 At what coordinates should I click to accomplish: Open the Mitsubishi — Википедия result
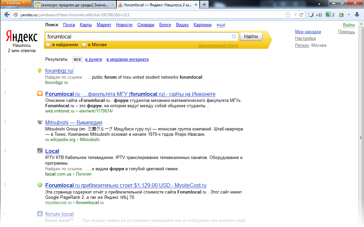click(x=74, y=122)
